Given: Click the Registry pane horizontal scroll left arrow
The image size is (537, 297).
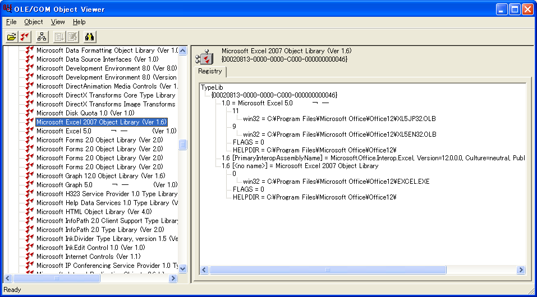Looking at the screenshot, I should pyautogui.click(x=204, y=270).
